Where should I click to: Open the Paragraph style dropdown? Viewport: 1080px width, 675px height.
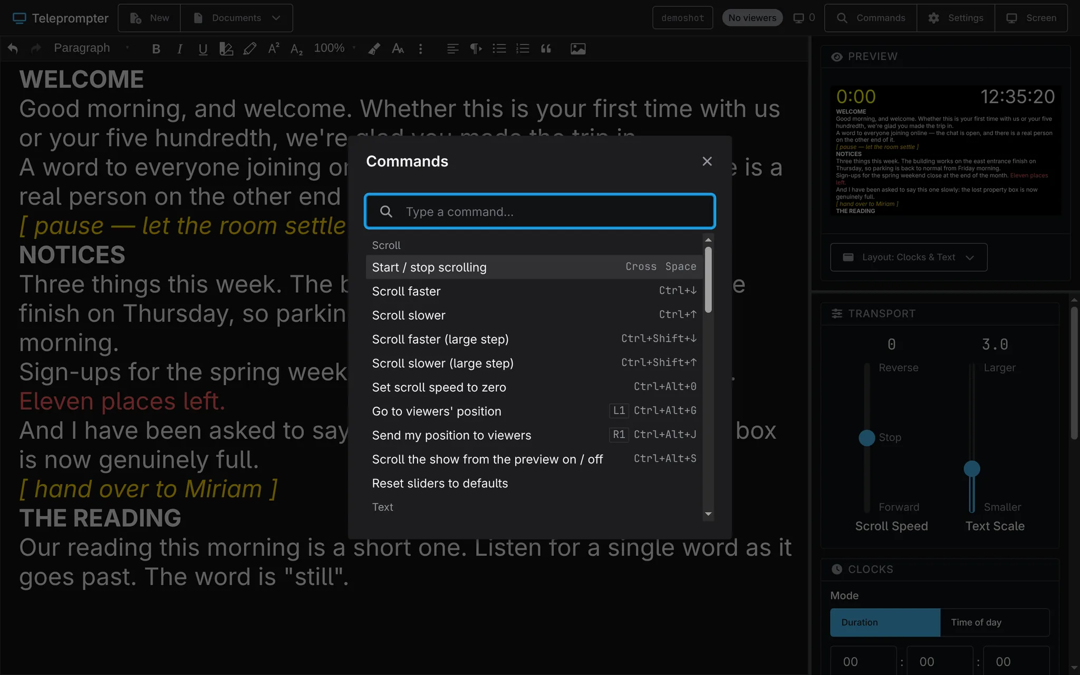[x=92, y=48]
